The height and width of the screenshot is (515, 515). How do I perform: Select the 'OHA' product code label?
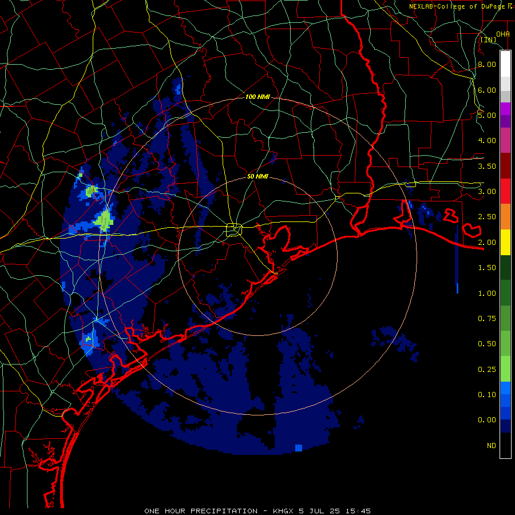[503, 34]
